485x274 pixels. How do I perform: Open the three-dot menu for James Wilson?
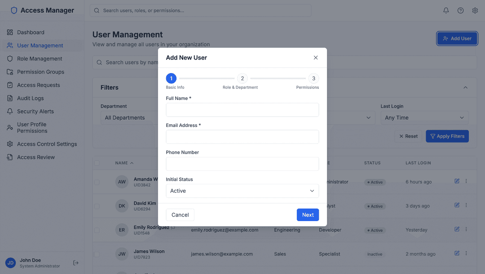pos(466,253)
